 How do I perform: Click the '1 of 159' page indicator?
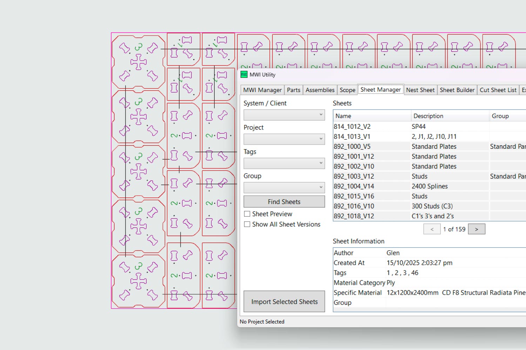click(x=454, y=229)
